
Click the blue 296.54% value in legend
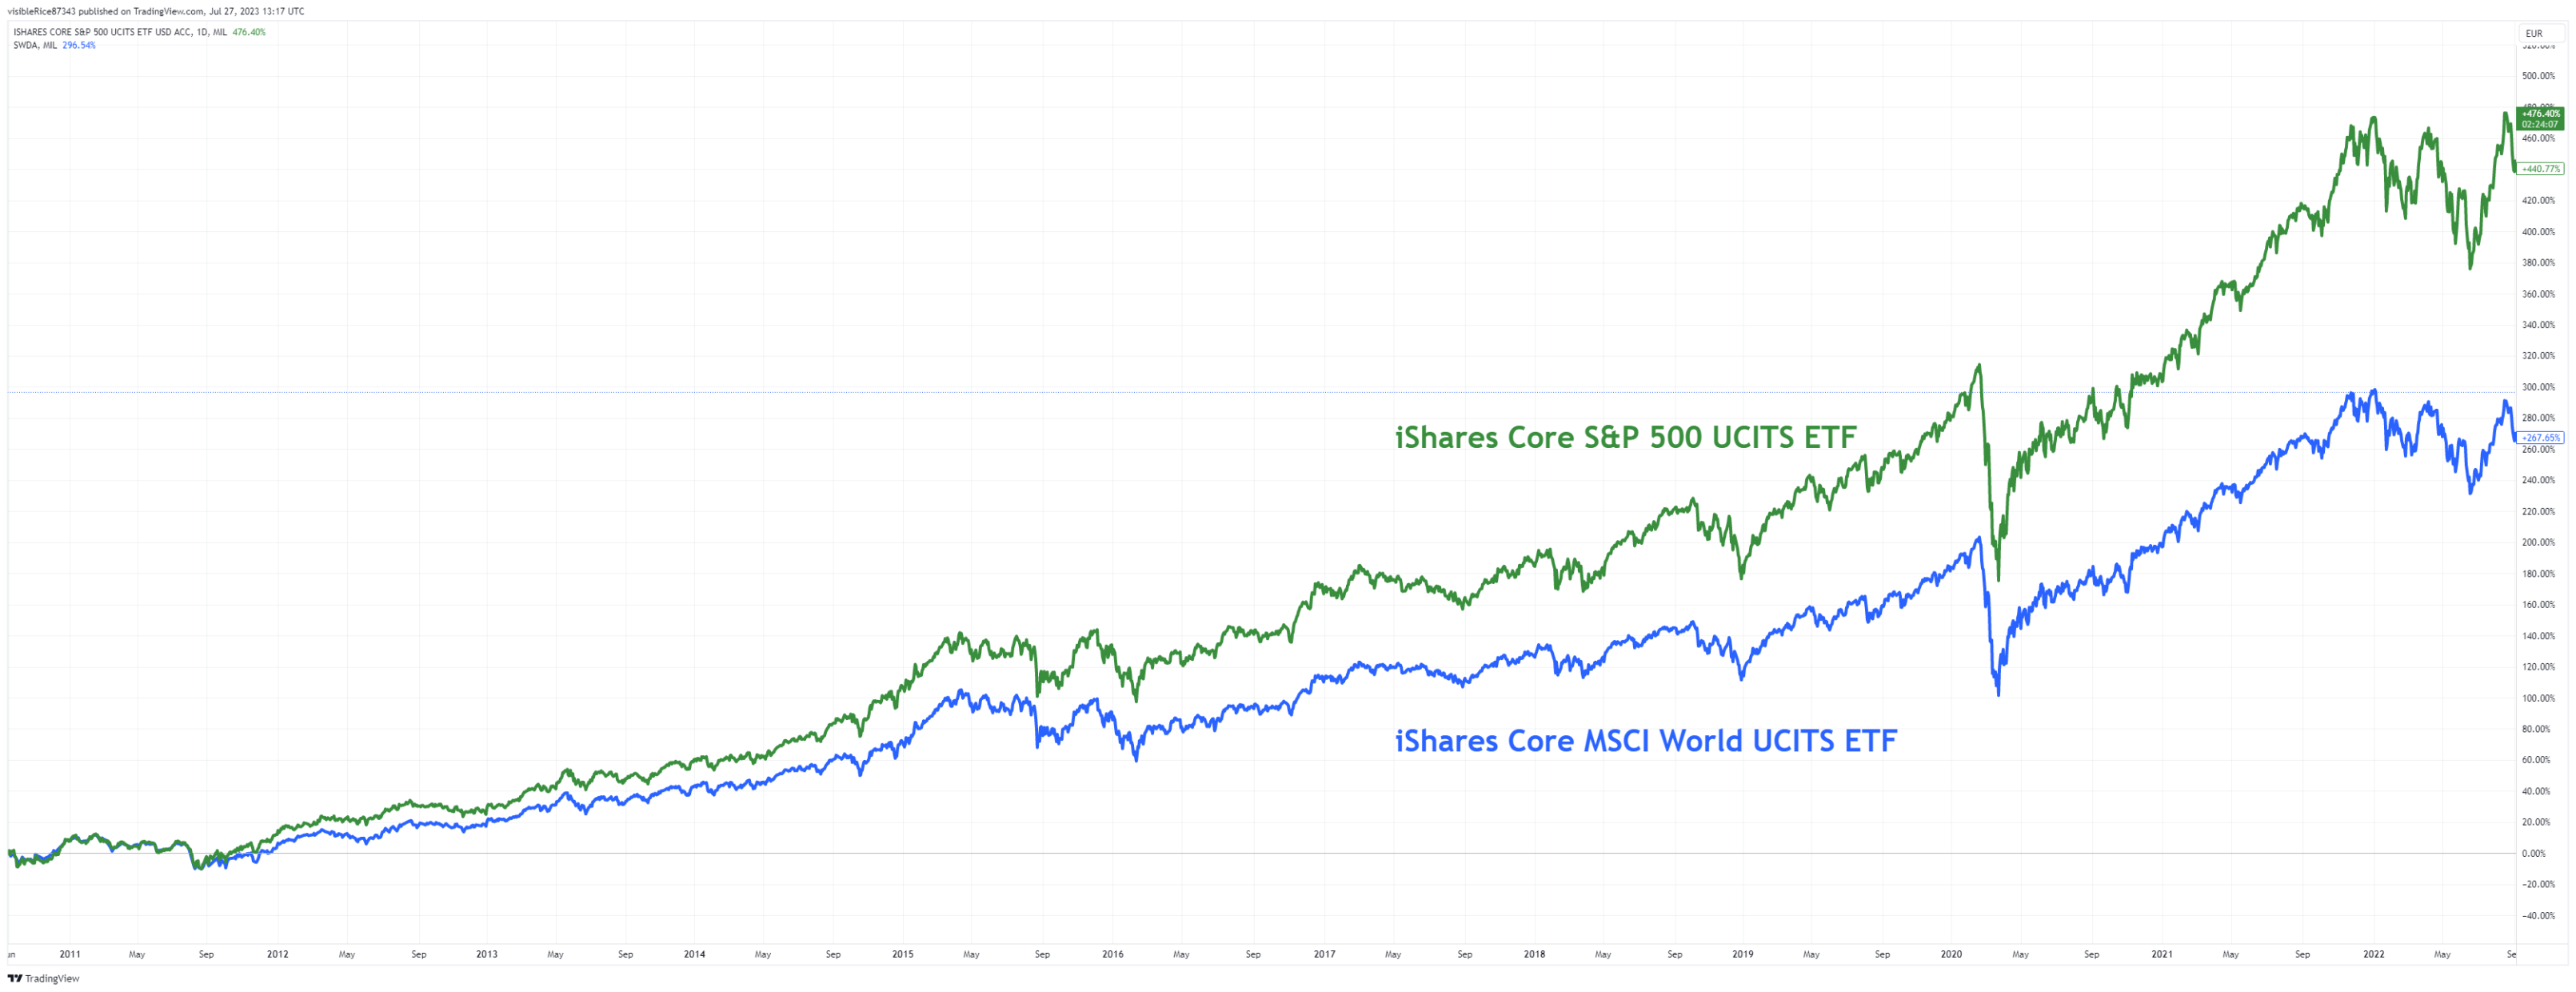tap(79, 45)
